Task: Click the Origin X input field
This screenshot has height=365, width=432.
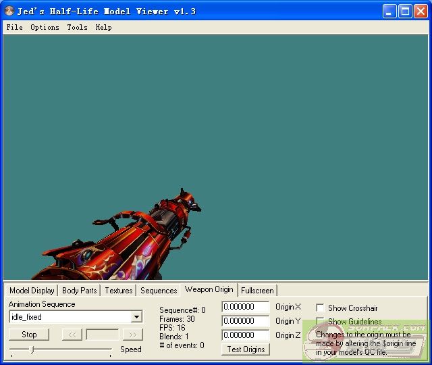Action: pyautogui.click(x=245, y=307)
